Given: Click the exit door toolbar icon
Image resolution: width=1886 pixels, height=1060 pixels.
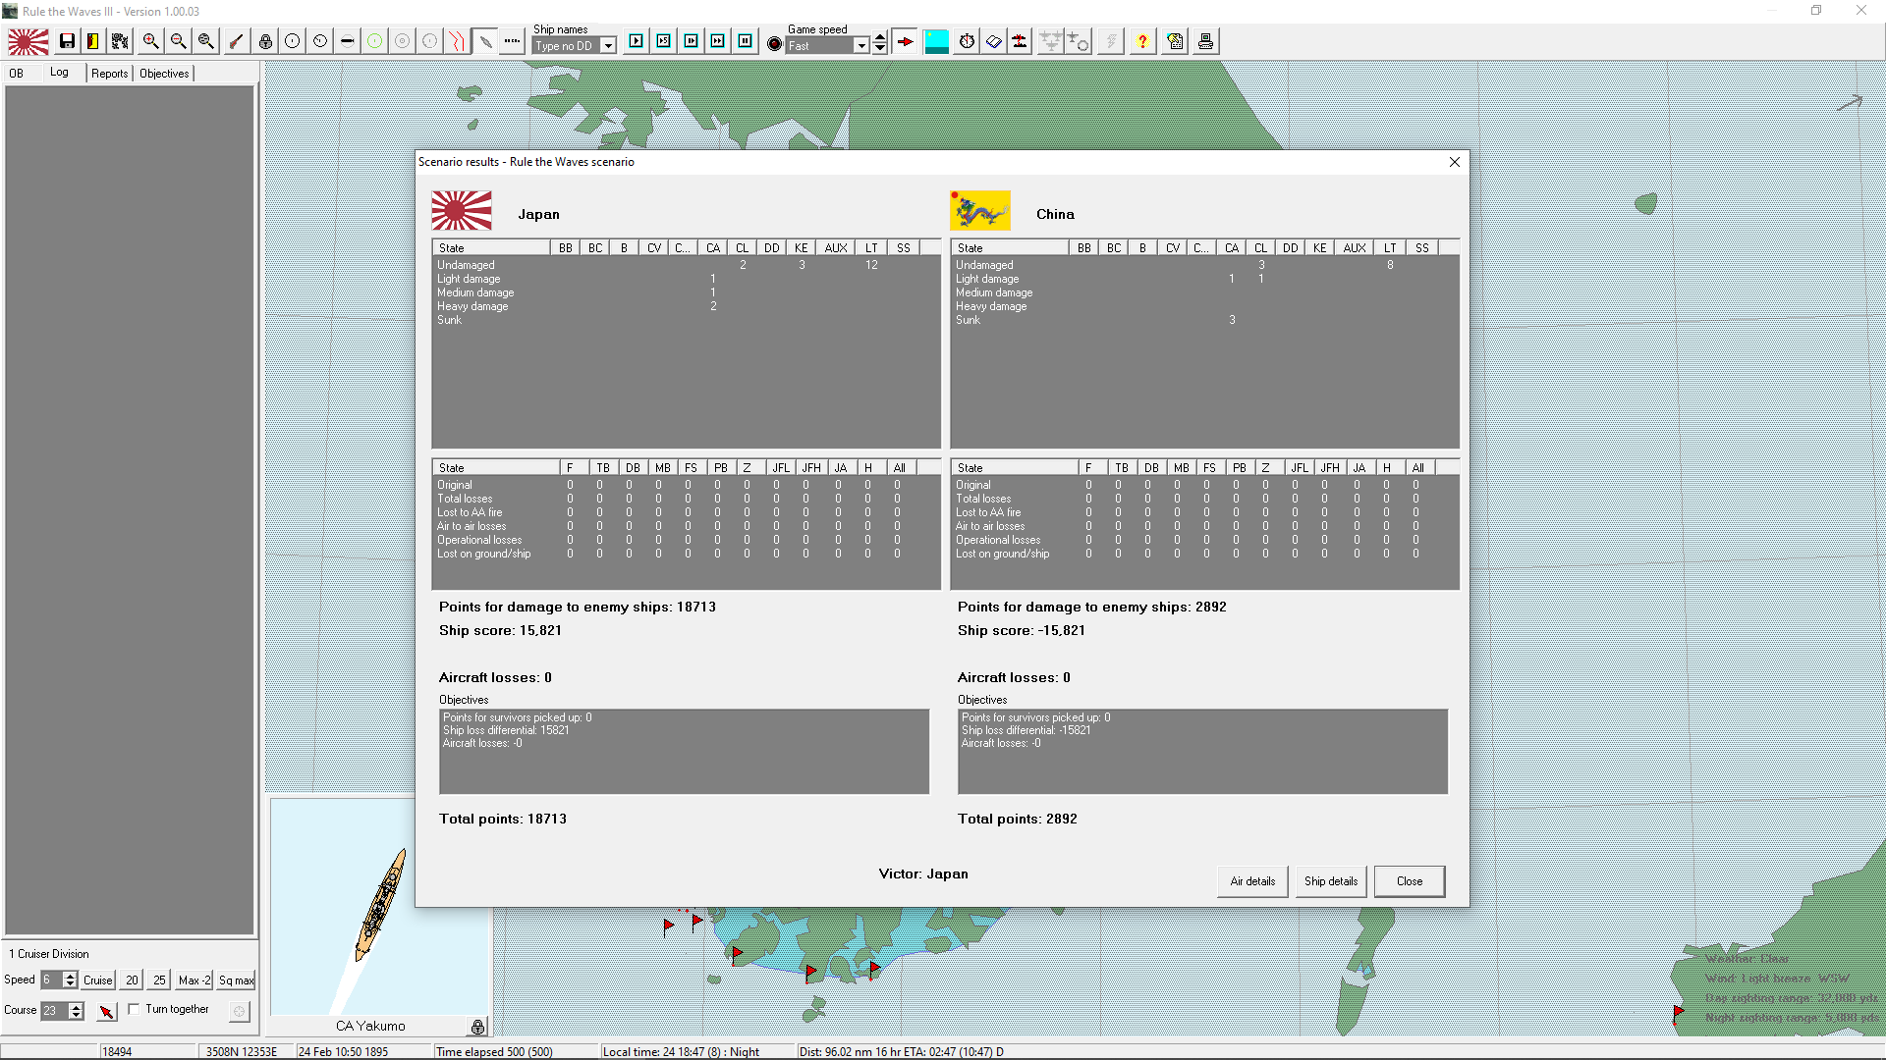Looking at the screenshot, I should tap(92, 41).
